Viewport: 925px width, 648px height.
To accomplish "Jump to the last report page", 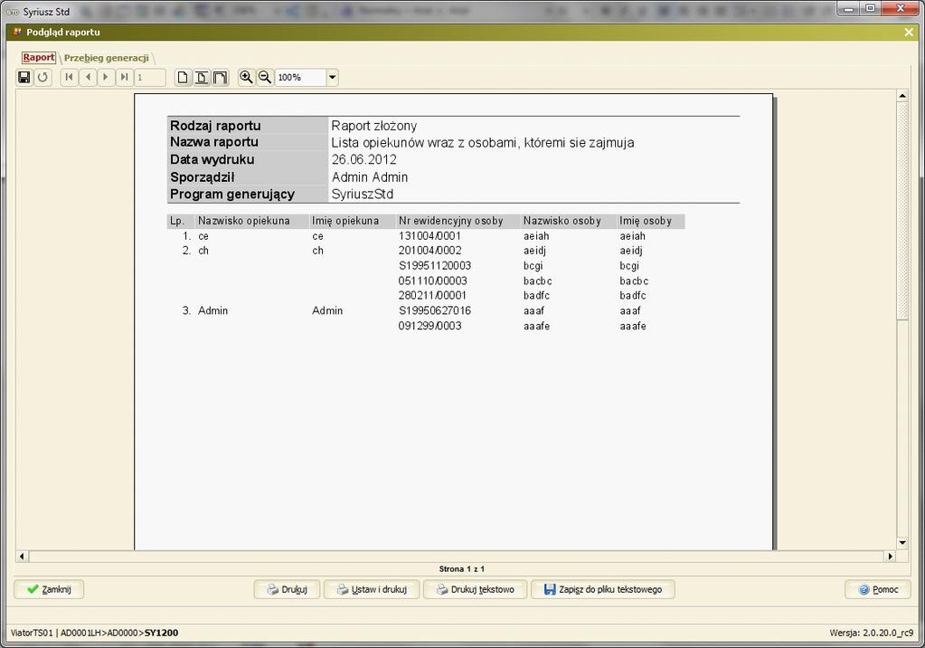I will point(124,78).
